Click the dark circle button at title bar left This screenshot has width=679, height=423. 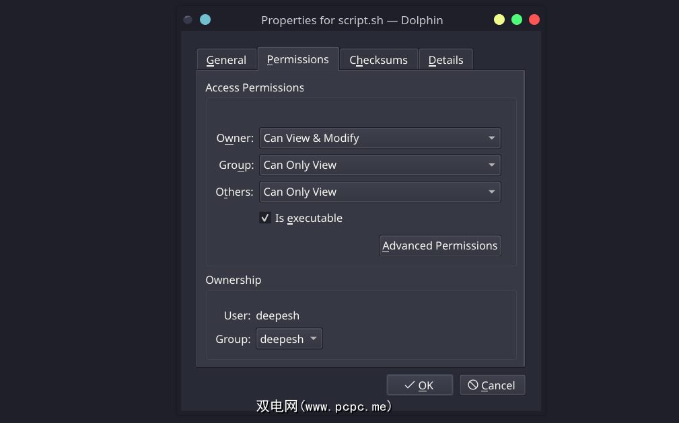tap(188, 20)
